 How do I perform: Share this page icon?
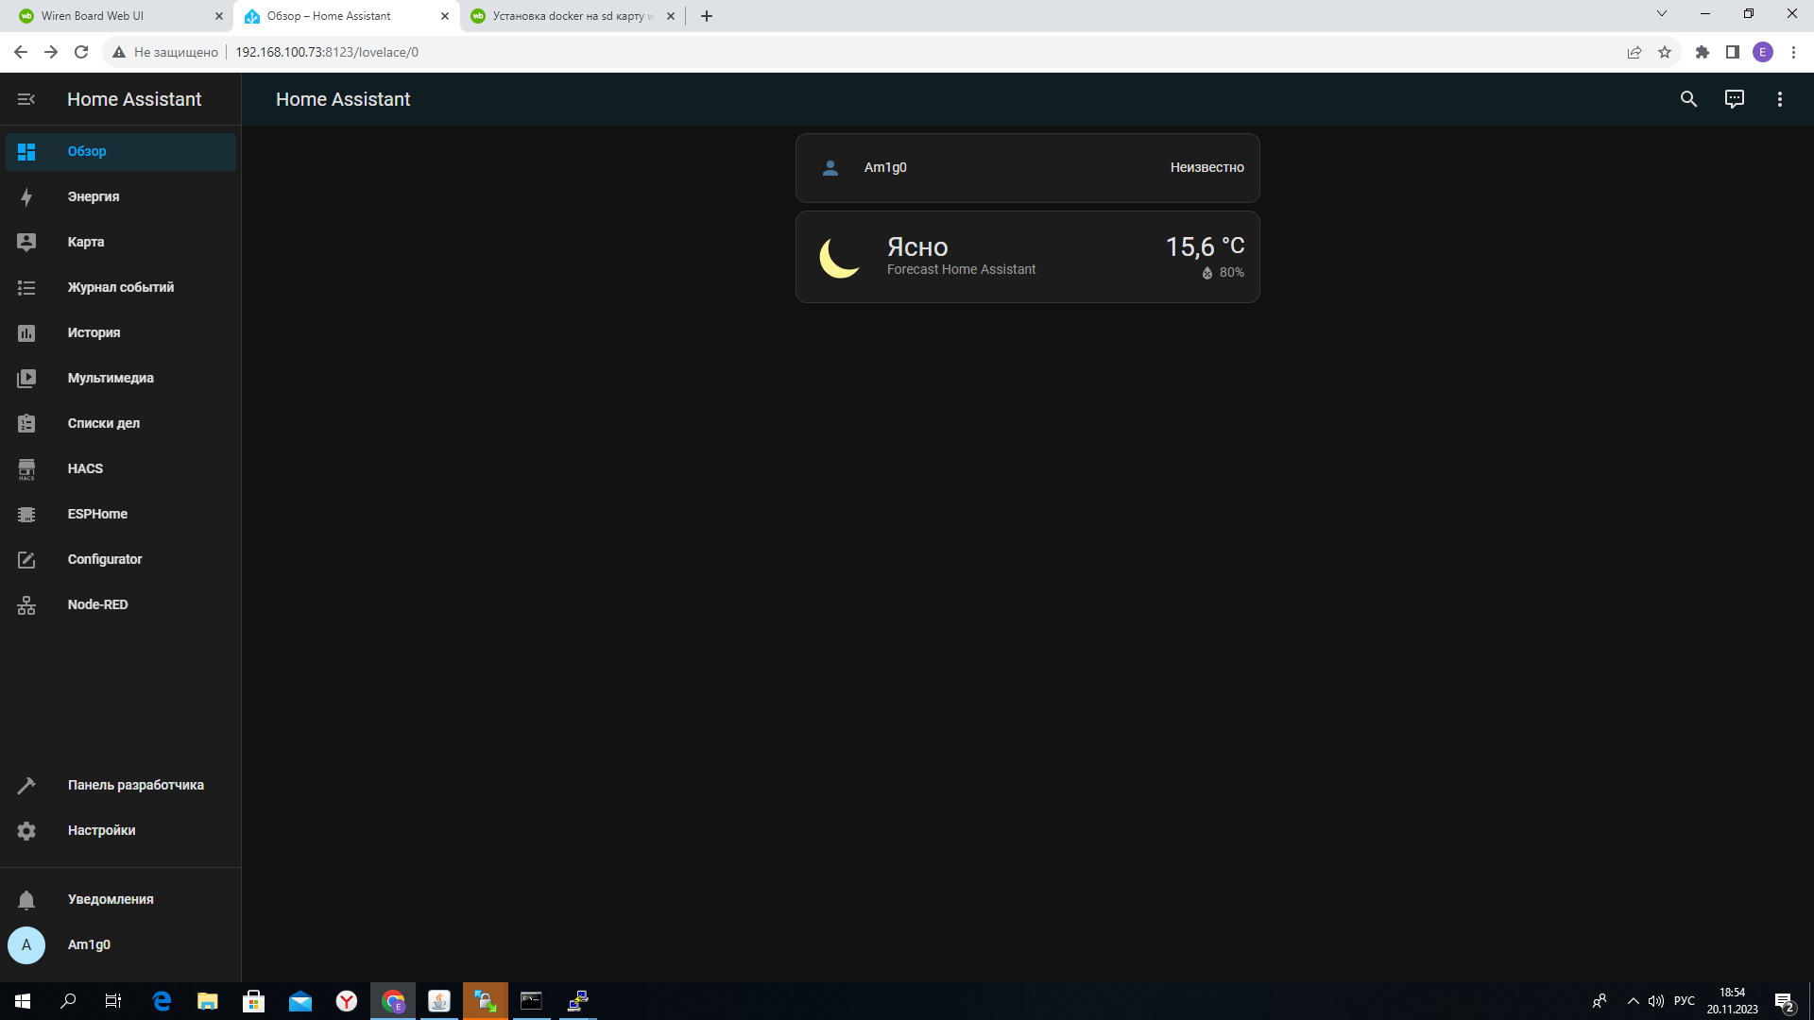(1634, 52)
